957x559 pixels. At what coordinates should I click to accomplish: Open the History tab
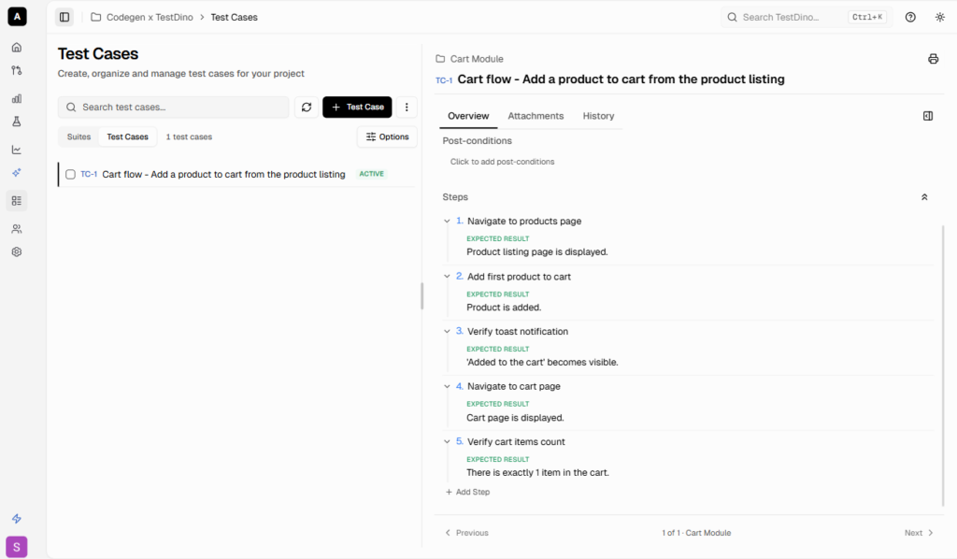click(598, 116)
